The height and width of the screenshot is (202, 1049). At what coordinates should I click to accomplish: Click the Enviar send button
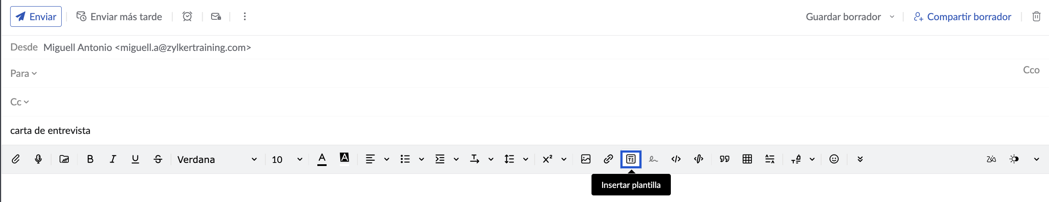pyautogui.click(x=36, y=17)
